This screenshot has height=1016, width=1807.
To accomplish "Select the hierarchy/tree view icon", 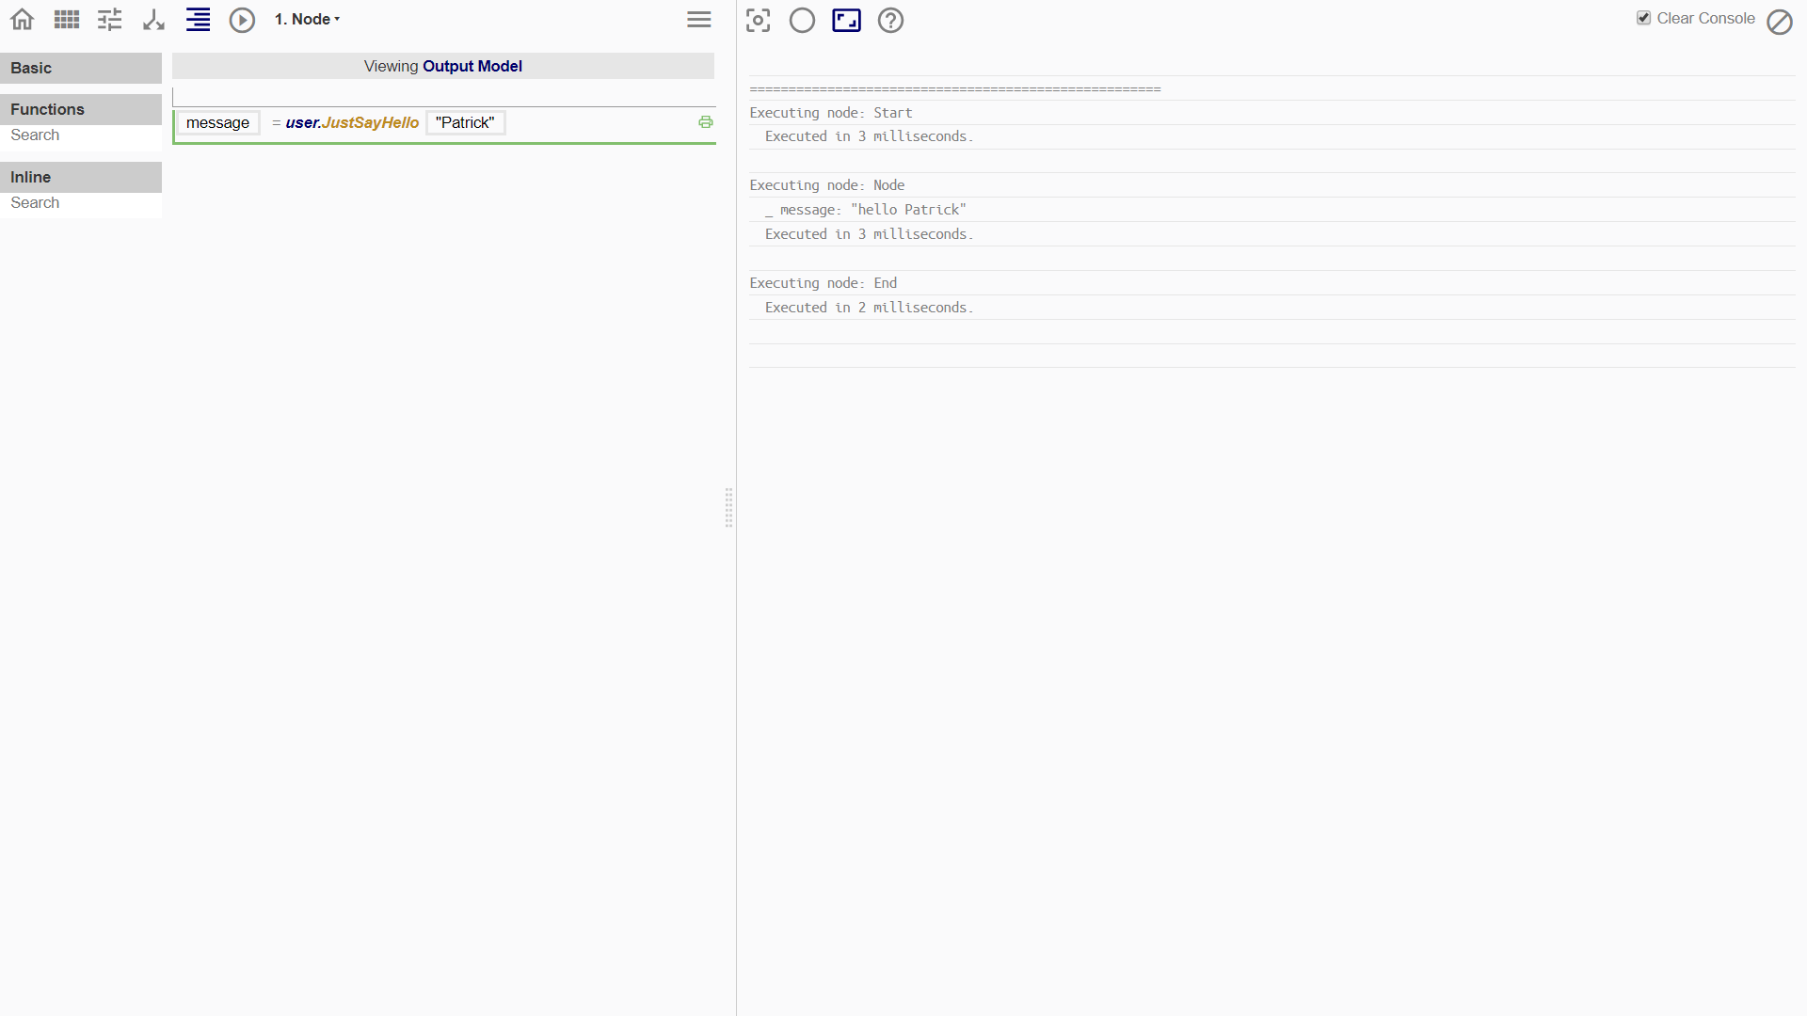I will (x=154, y=20).
